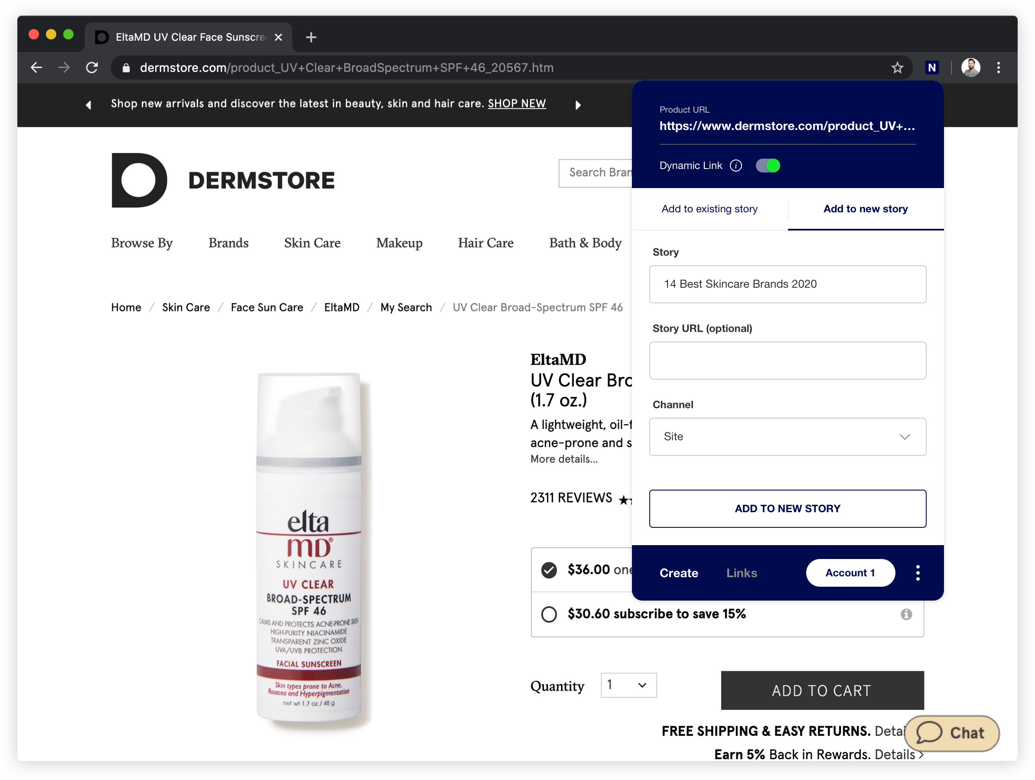Show previous promo banner message arrow
This screenshot has width=1035, height=780.
pos(88,105)
